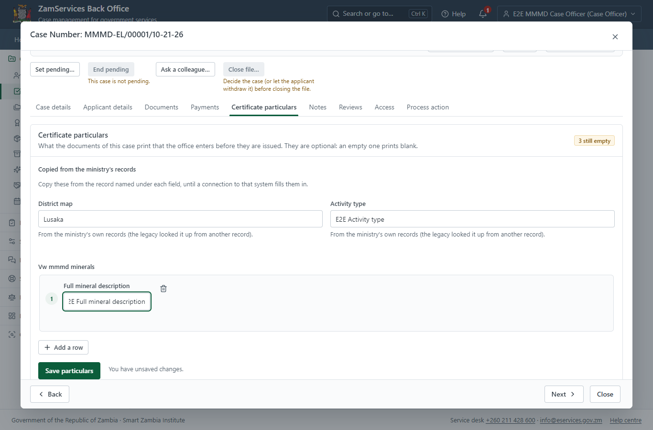Open the Access tab
The height and width of the screenshot is (430, 653).
[384, 107]
